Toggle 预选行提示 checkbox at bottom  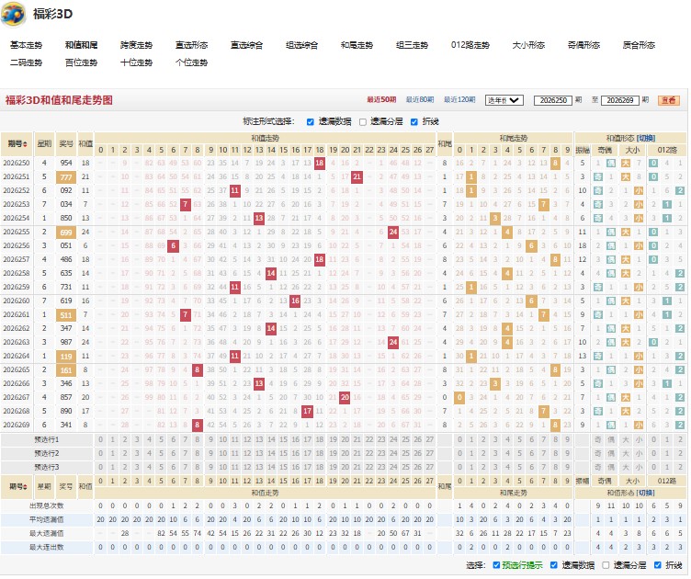[x=496, y=565]
